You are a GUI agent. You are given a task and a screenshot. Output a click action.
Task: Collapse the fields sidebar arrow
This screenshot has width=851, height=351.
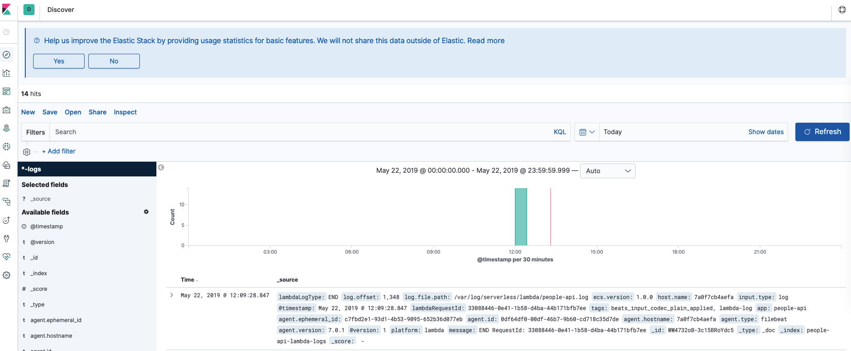pyautogui.click(x=161, y=168)
